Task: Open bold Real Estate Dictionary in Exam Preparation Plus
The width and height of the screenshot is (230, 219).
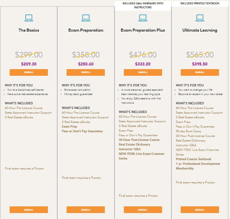Action: coord(134,145)
